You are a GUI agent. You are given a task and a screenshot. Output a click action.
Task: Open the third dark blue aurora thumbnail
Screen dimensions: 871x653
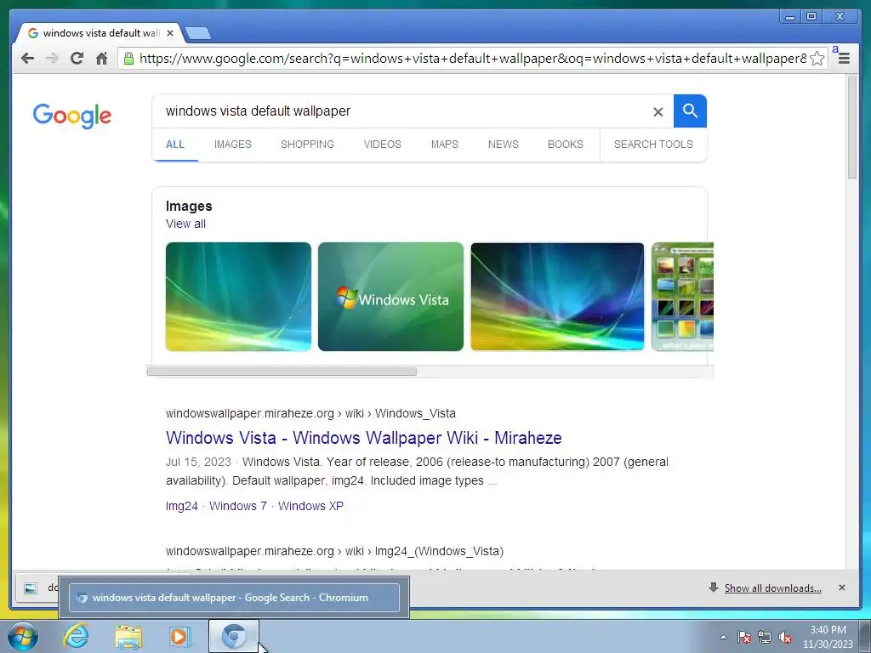click(557, 297)
